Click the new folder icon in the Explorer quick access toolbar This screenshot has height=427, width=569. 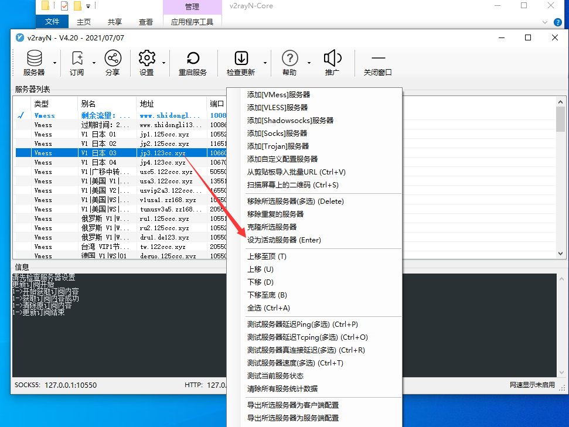pos(77,5)
